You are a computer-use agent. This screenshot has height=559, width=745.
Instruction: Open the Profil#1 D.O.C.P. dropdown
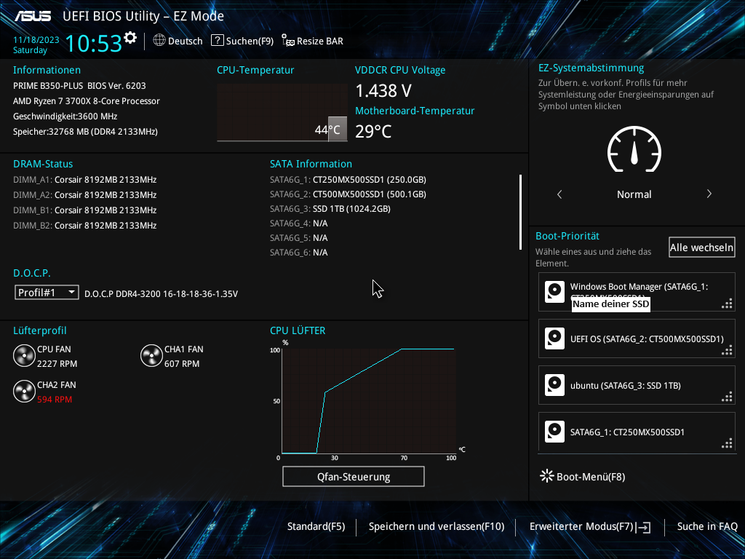[47, 293]
